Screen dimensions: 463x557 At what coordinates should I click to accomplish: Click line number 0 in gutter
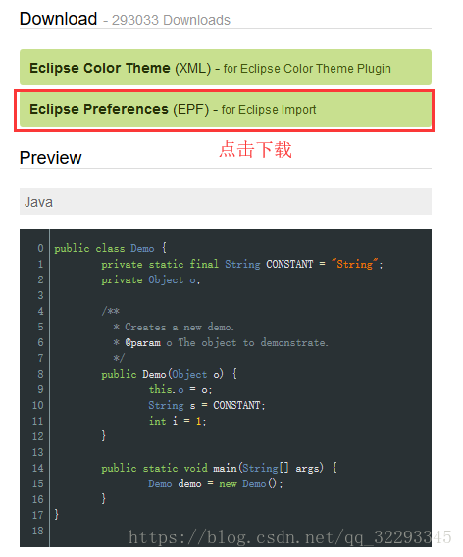(40, 248)
